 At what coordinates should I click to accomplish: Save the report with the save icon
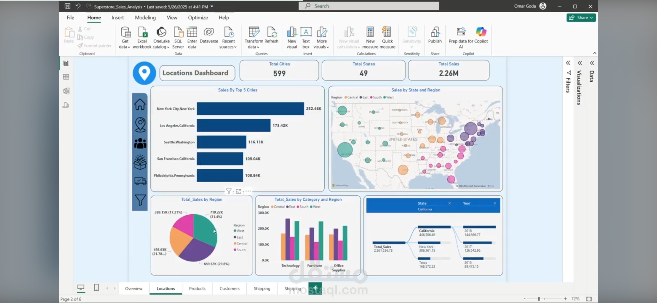pyautogui.click(x=67, y=6)
